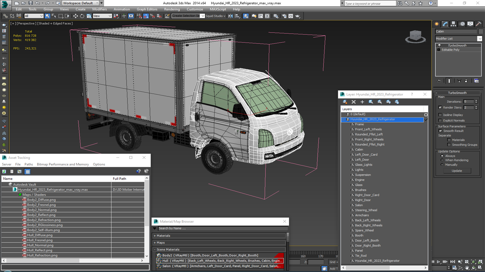Open the Graph Editors menu
Viewport: 485px width, 272px height.
[x=147, y=9]
